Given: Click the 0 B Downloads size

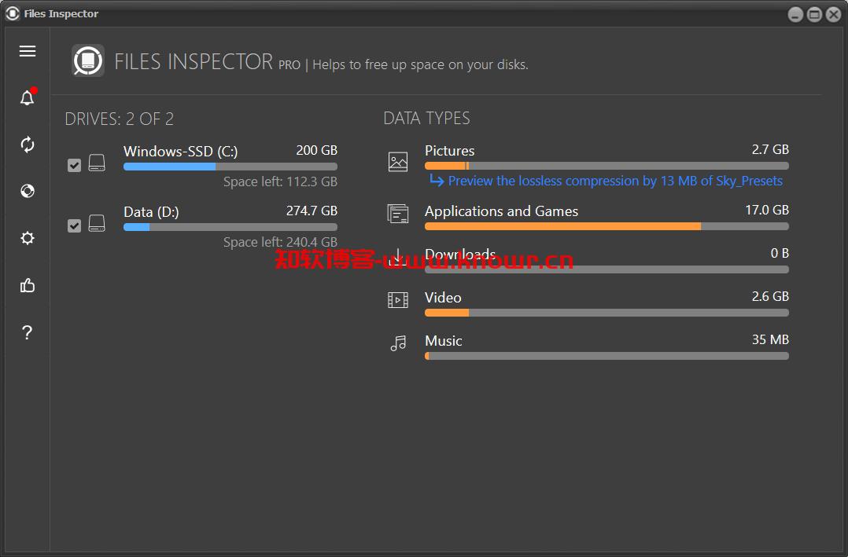Looking at the screenshot, I should [x=780, y=253].
